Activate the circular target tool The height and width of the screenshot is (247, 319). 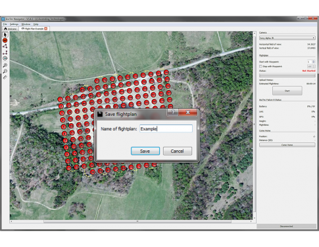coord(5,59)
